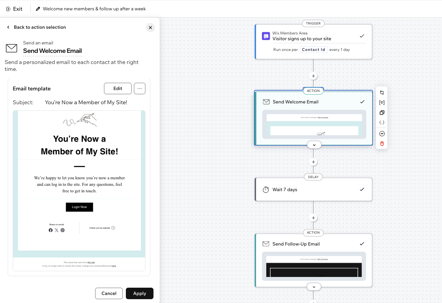Click the Edit button for Email template

tap(117, 88)
